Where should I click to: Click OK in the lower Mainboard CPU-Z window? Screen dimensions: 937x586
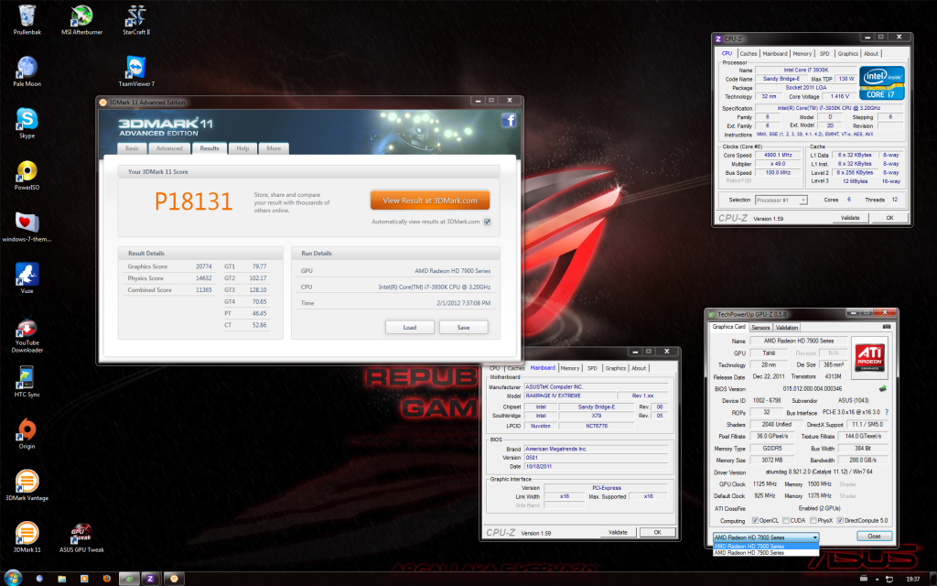tap(657, 532)
